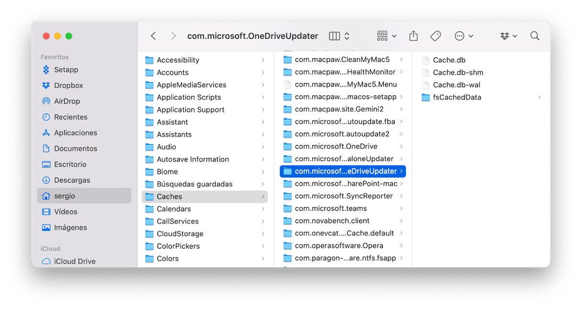Expand the fsCachedData folder chevron
This screenshot has height=309, width=582.
[x=539, y=98]
